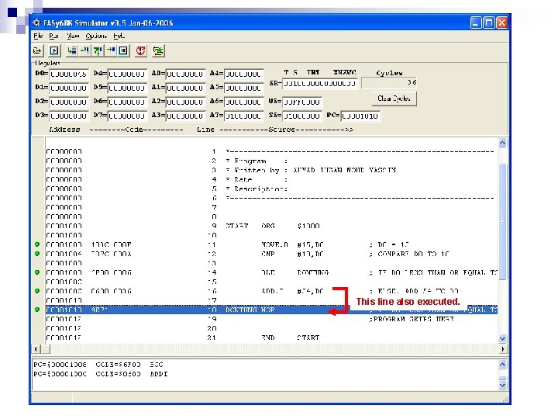Click the D2 register value field
The height and width of the screenshot is (419, 558).
69,102
